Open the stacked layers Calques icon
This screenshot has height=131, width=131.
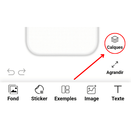pyautogui.click(x=115, y=39)
